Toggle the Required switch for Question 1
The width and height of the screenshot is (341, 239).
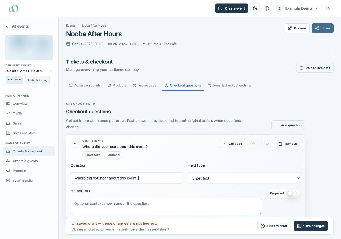coord(292,193)
